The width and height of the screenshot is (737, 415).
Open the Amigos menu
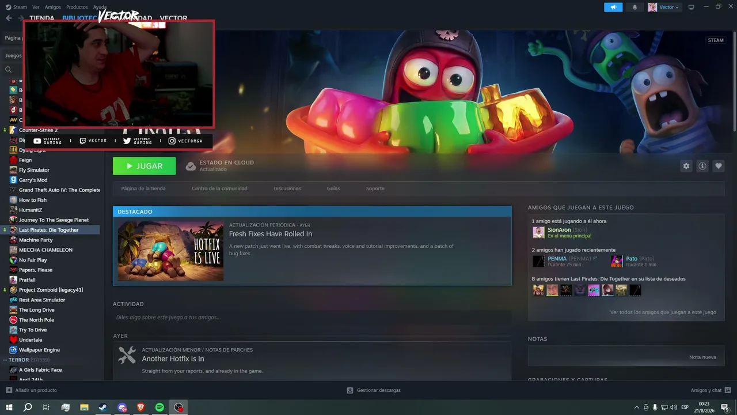(52, 7)
